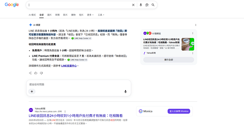Expand the 工具 dropdown
The height and width of the screenshot is (129, 244).
click(101, 15)
